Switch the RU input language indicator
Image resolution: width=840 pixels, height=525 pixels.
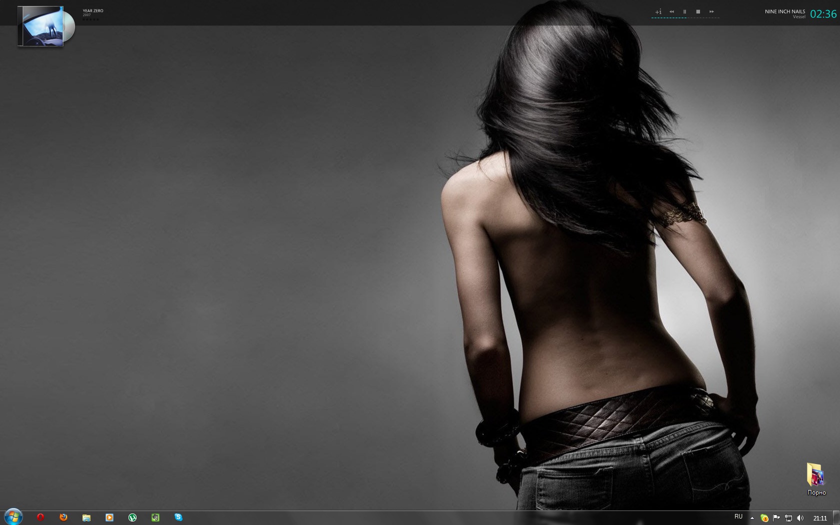pos(738,516)
